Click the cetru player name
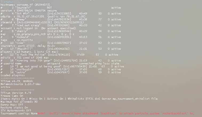The height and width of the screenshot is (117, 202). click(x=21, y=72)
